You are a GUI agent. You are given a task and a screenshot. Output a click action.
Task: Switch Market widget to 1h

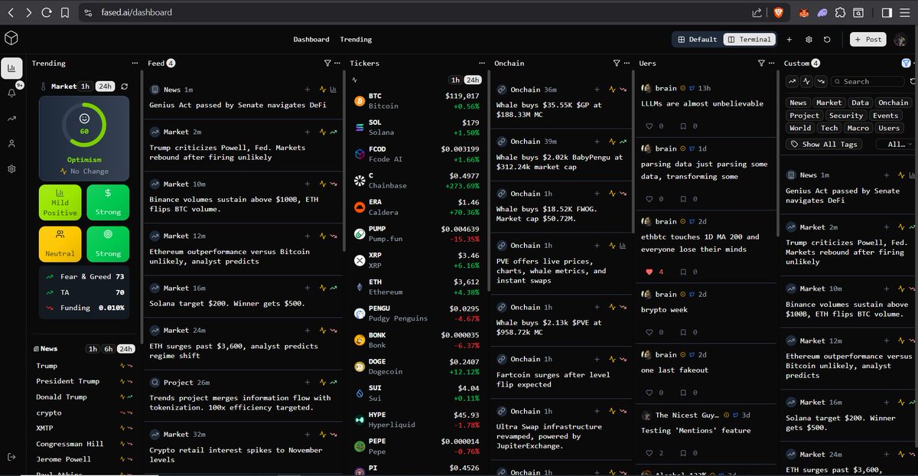[86, 86]
